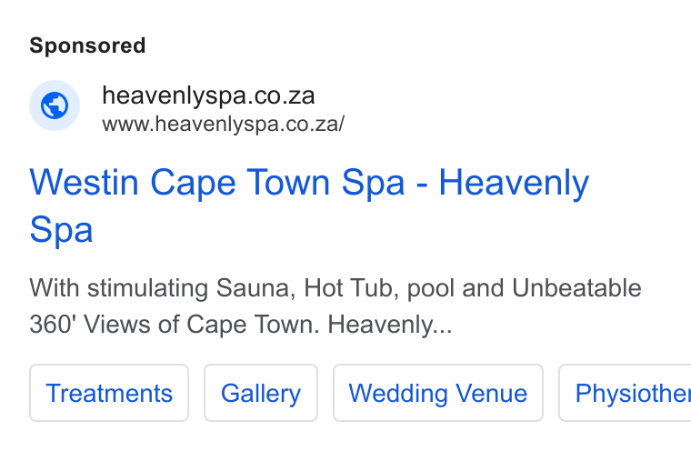
Task: View spa Treatments from the ad sitelinks
Action: click(x=109, y=393)
